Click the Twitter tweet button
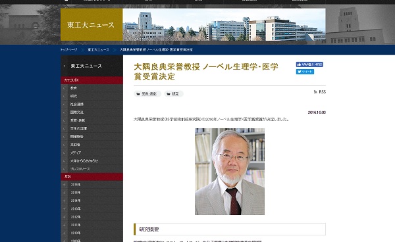The height and width of the screenshot is (242, 395). click(305, 72)
